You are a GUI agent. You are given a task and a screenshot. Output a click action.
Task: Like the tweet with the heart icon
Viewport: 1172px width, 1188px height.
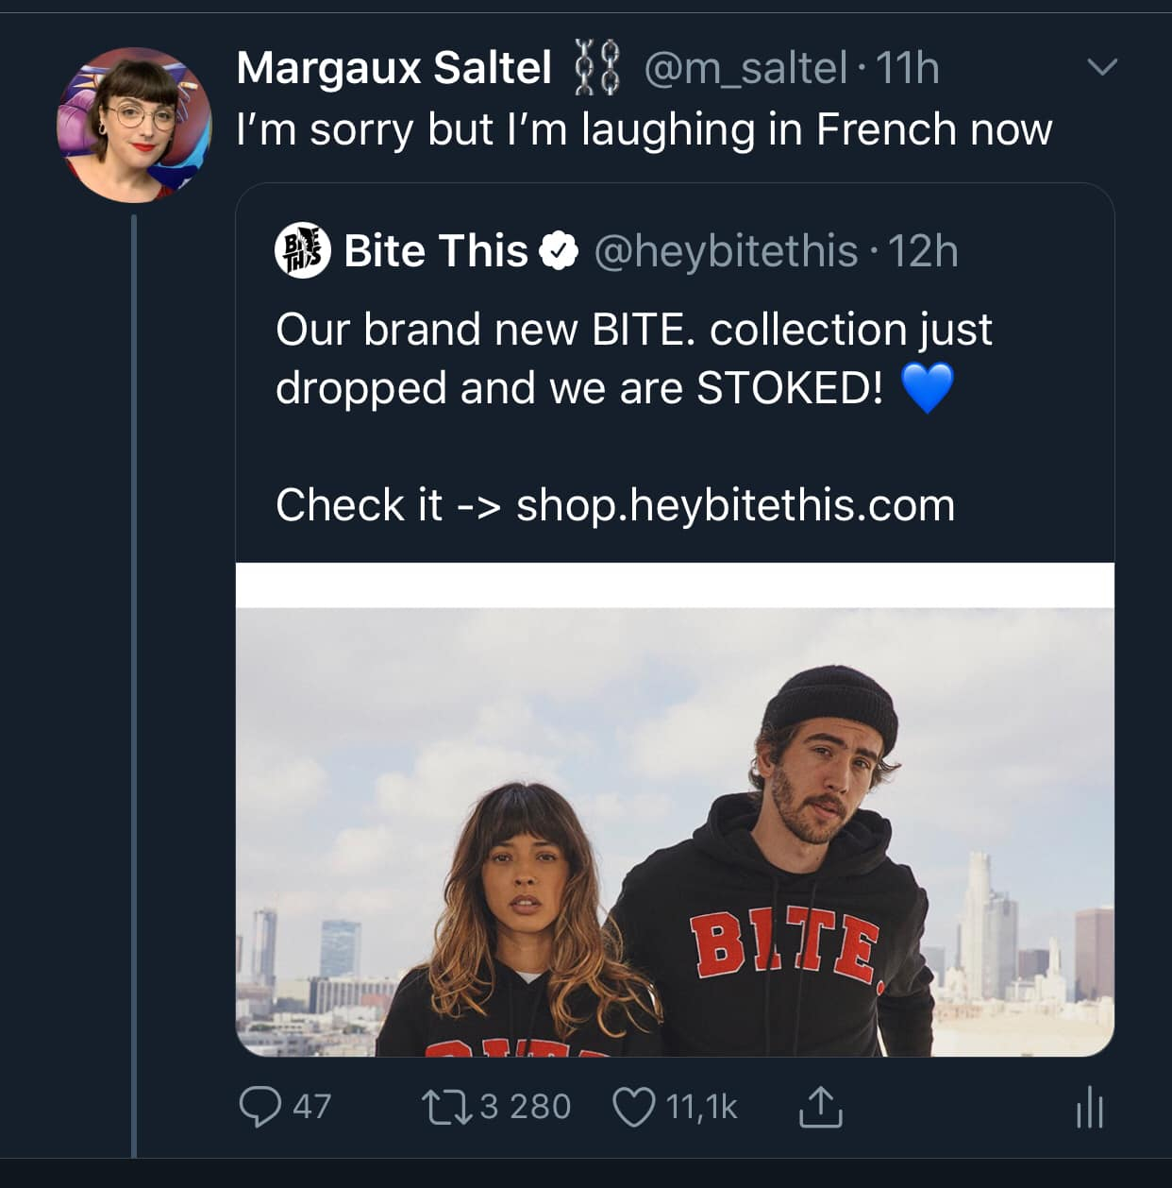click(x=633, y=1107)
